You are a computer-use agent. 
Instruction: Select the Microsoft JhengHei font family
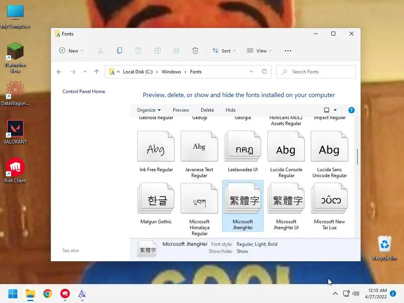tap(243, 206)
